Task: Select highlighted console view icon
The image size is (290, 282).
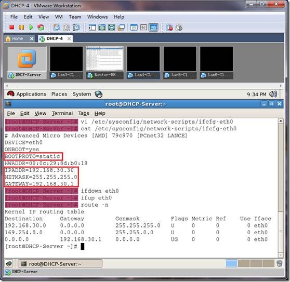Action: point(153,28)
